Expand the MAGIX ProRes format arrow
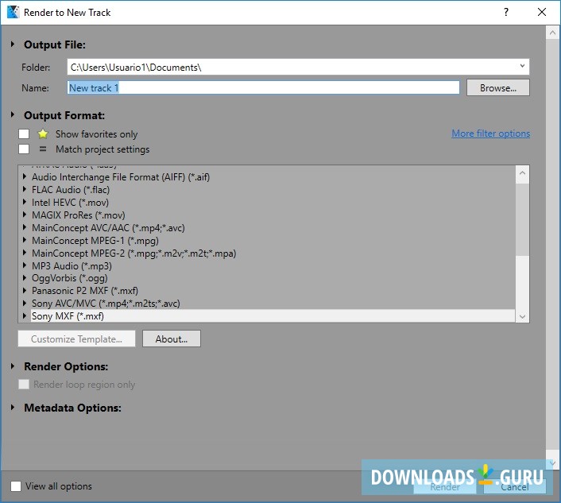 point(25,215)
